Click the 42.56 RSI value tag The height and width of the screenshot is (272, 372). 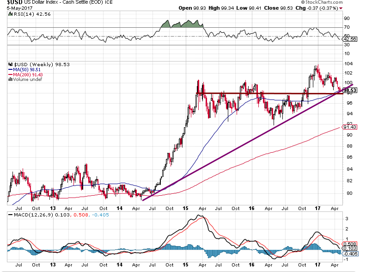349,40
